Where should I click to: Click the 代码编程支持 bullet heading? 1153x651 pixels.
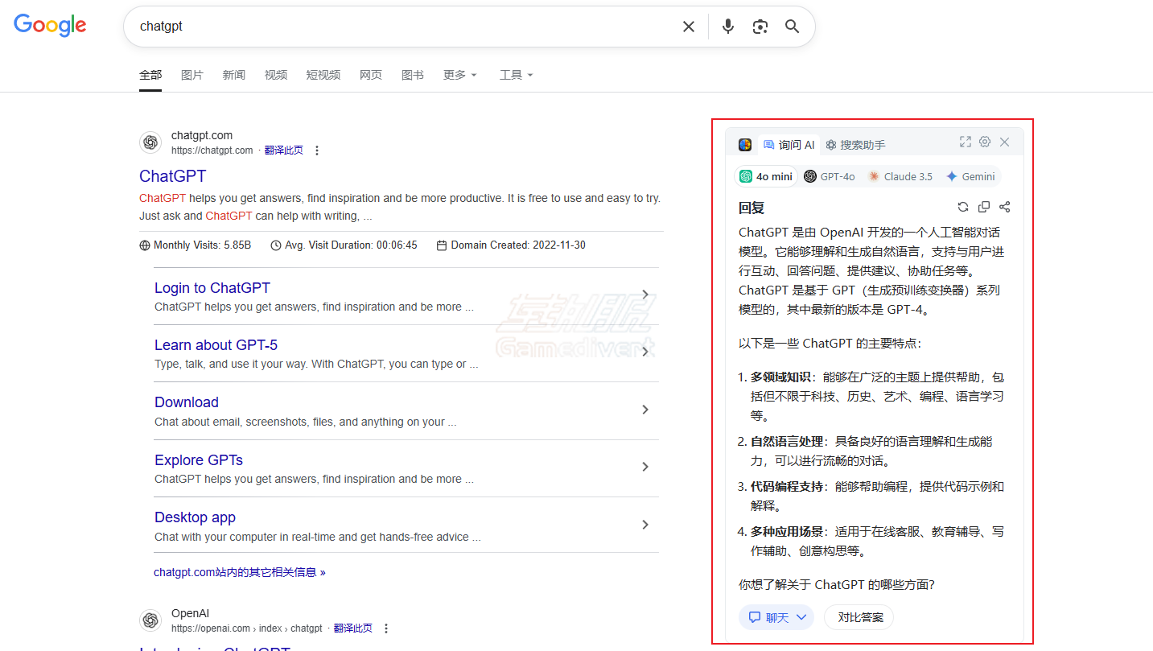pyautogui.click(x=787, y=487)
